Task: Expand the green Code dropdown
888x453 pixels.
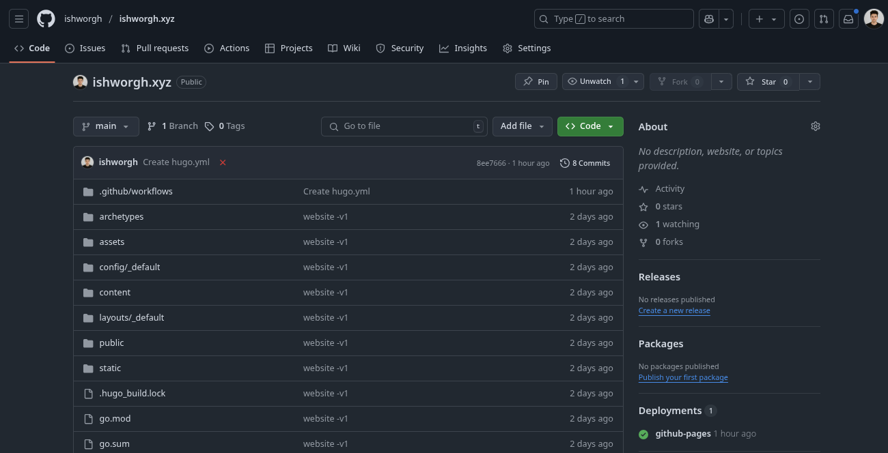Action: point(610,126)
